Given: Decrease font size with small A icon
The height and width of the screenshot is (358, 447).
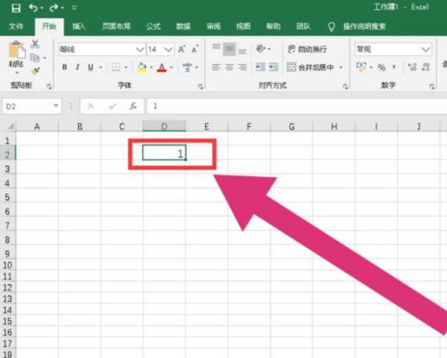Looking at the screenshot, I should click(x=194, y=49).
